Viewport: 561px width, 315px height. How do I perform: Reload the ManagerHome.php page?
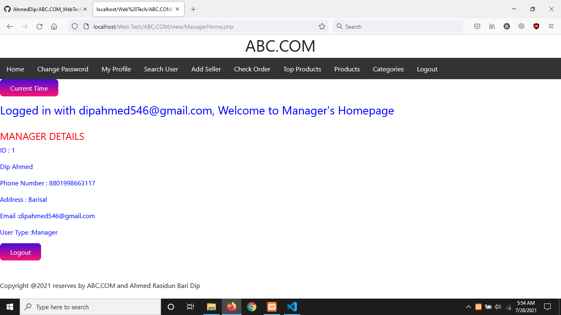39,26
